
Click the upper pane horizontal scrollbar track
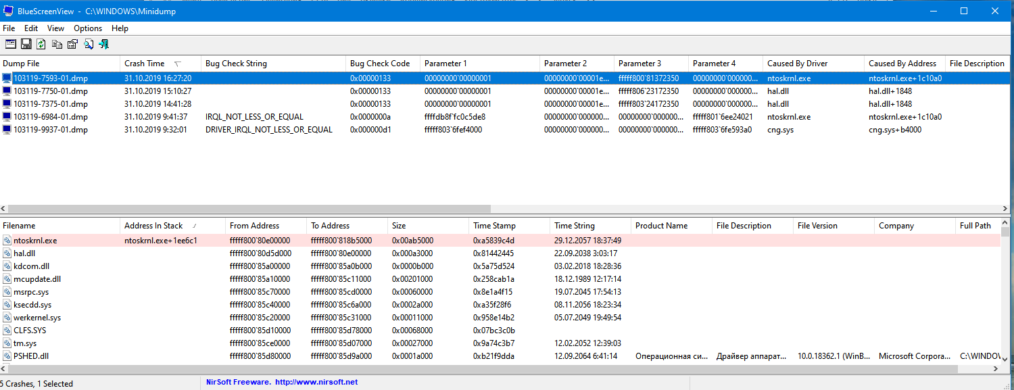click(744, 209)
